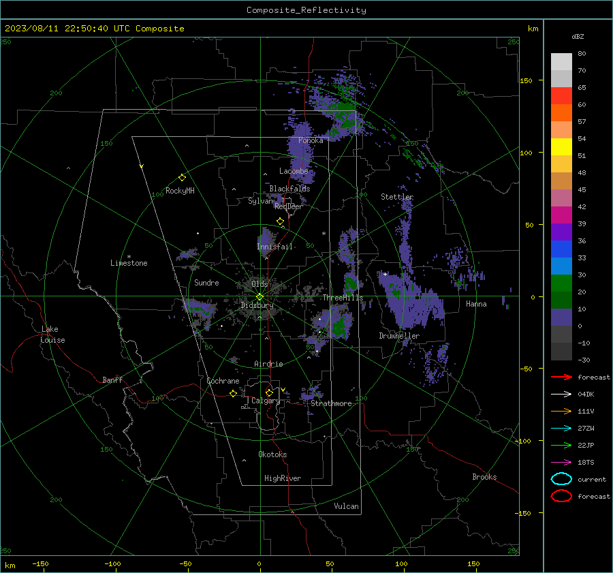
Task: Click the red forecast arrow in legend
Action: coord(561,377)
